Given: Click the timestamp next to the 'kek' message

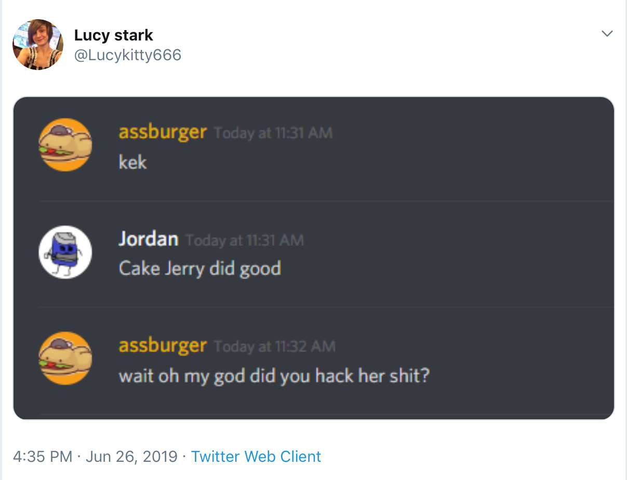Looking at the screenshot, I should [x=273, y=133].
